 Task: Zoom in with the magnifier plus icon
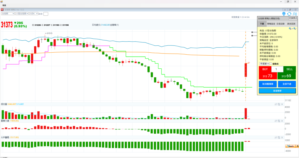[x=291, y=29]
